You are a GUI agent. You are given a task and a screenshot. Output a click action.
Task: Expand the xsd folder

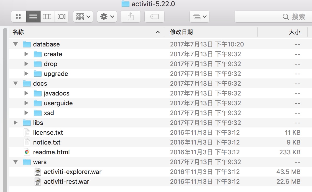coord(26,113)
